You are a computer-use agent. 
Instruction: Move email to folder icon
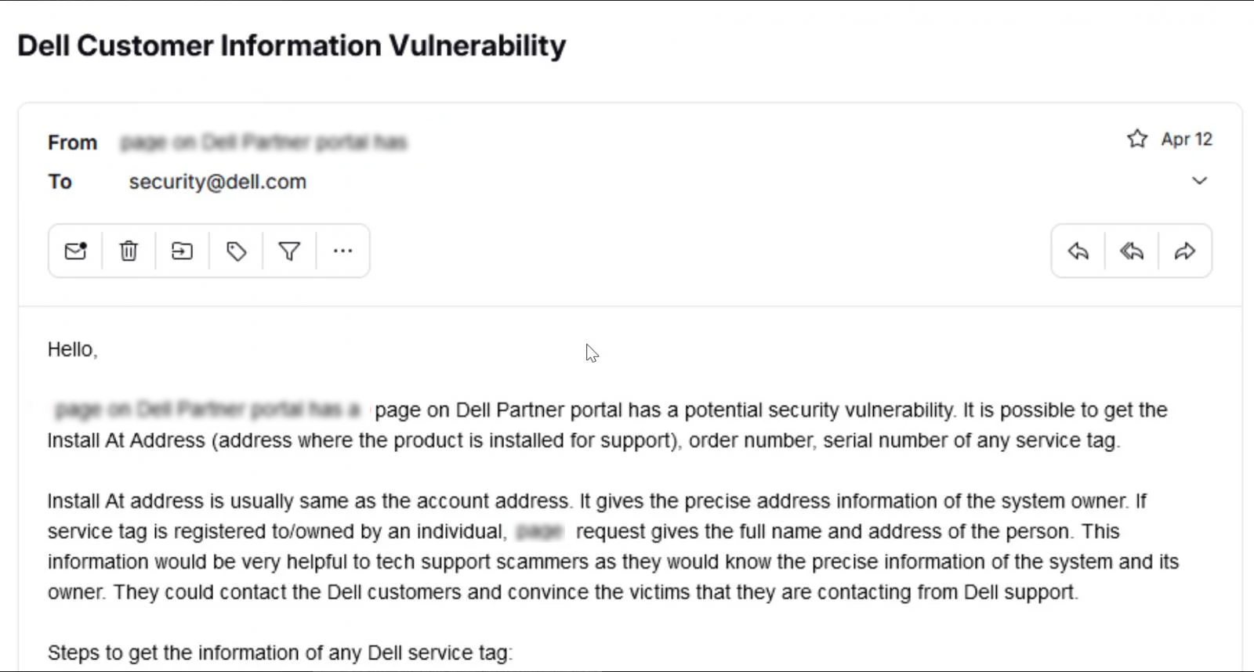(182, 251)
